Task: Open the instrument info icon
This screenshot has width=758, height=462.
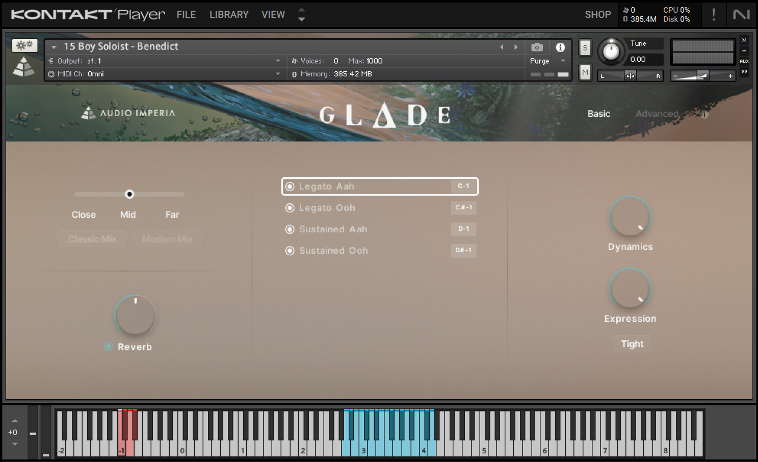Action: pyautogui.click(x=560, y=47)
